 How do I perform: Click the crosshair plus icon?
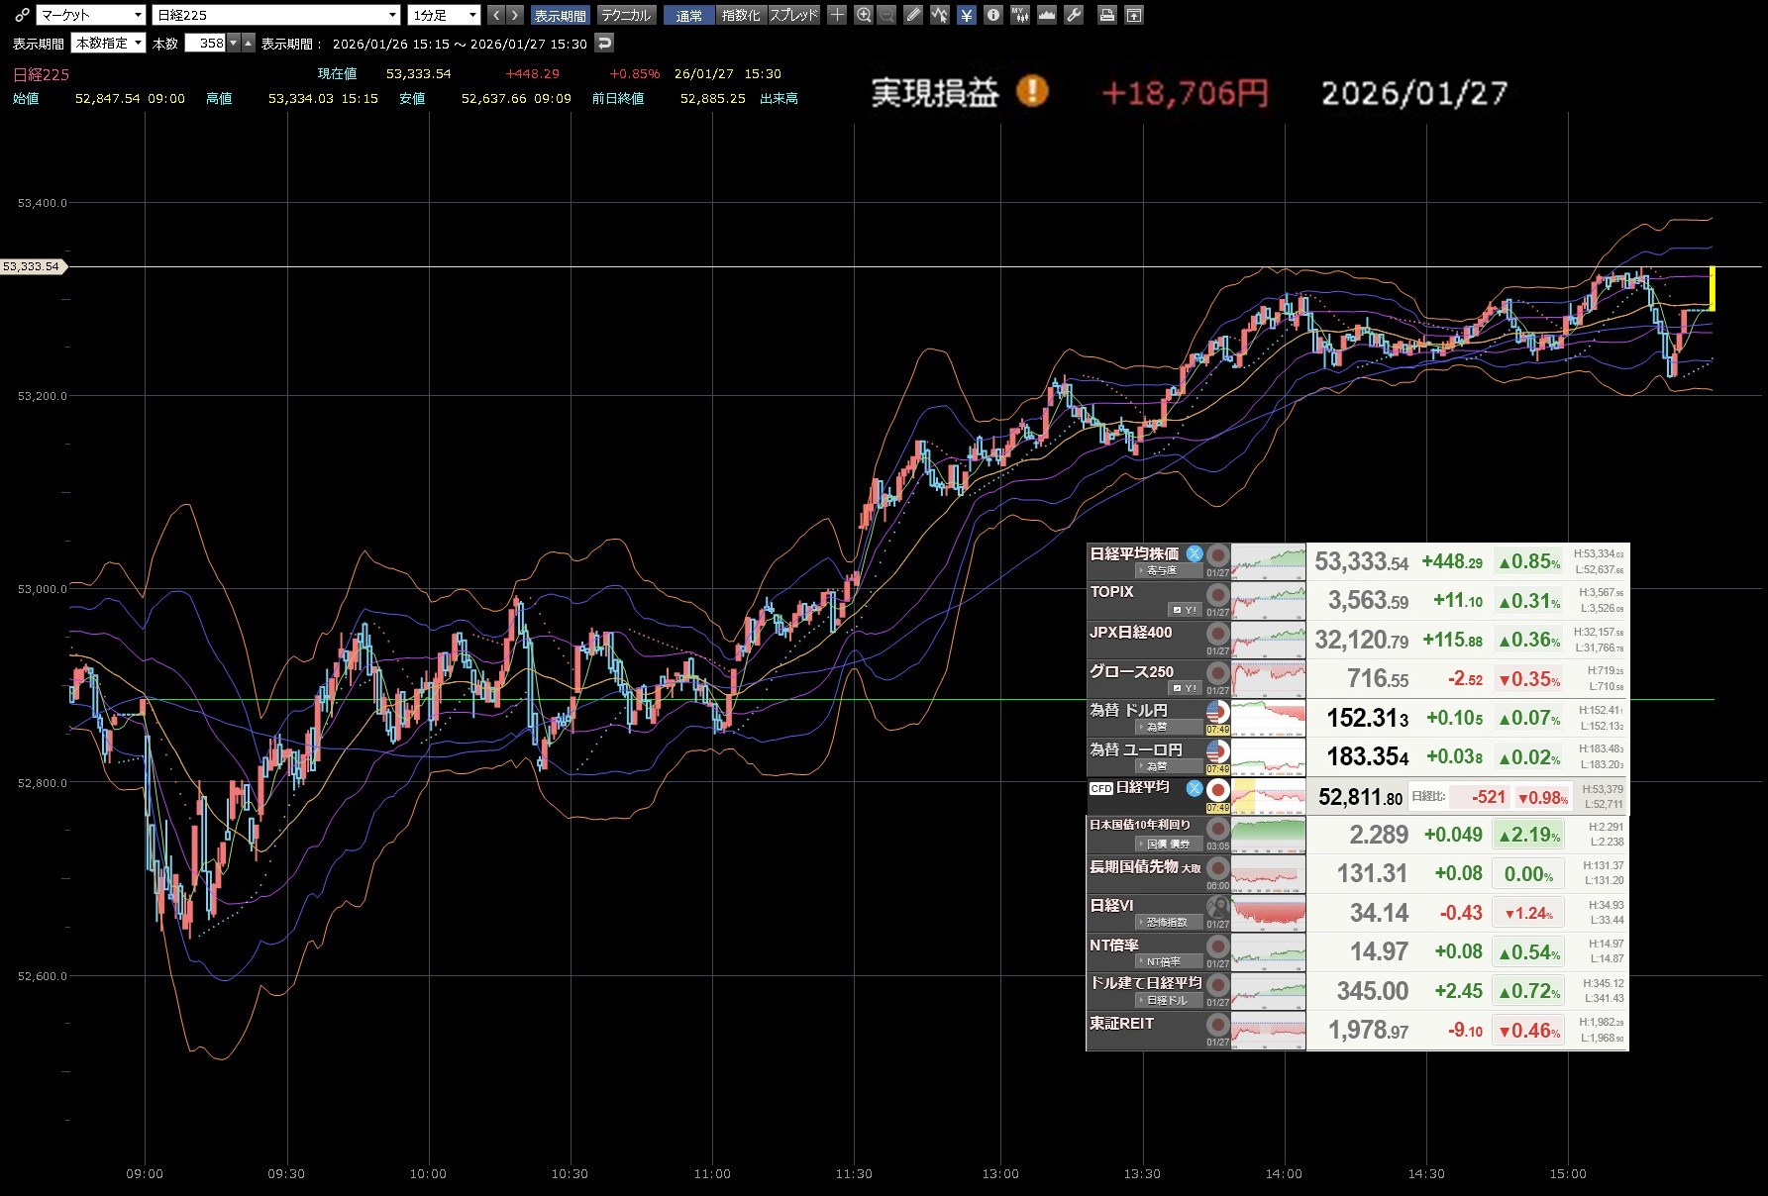tap(837, 15)
